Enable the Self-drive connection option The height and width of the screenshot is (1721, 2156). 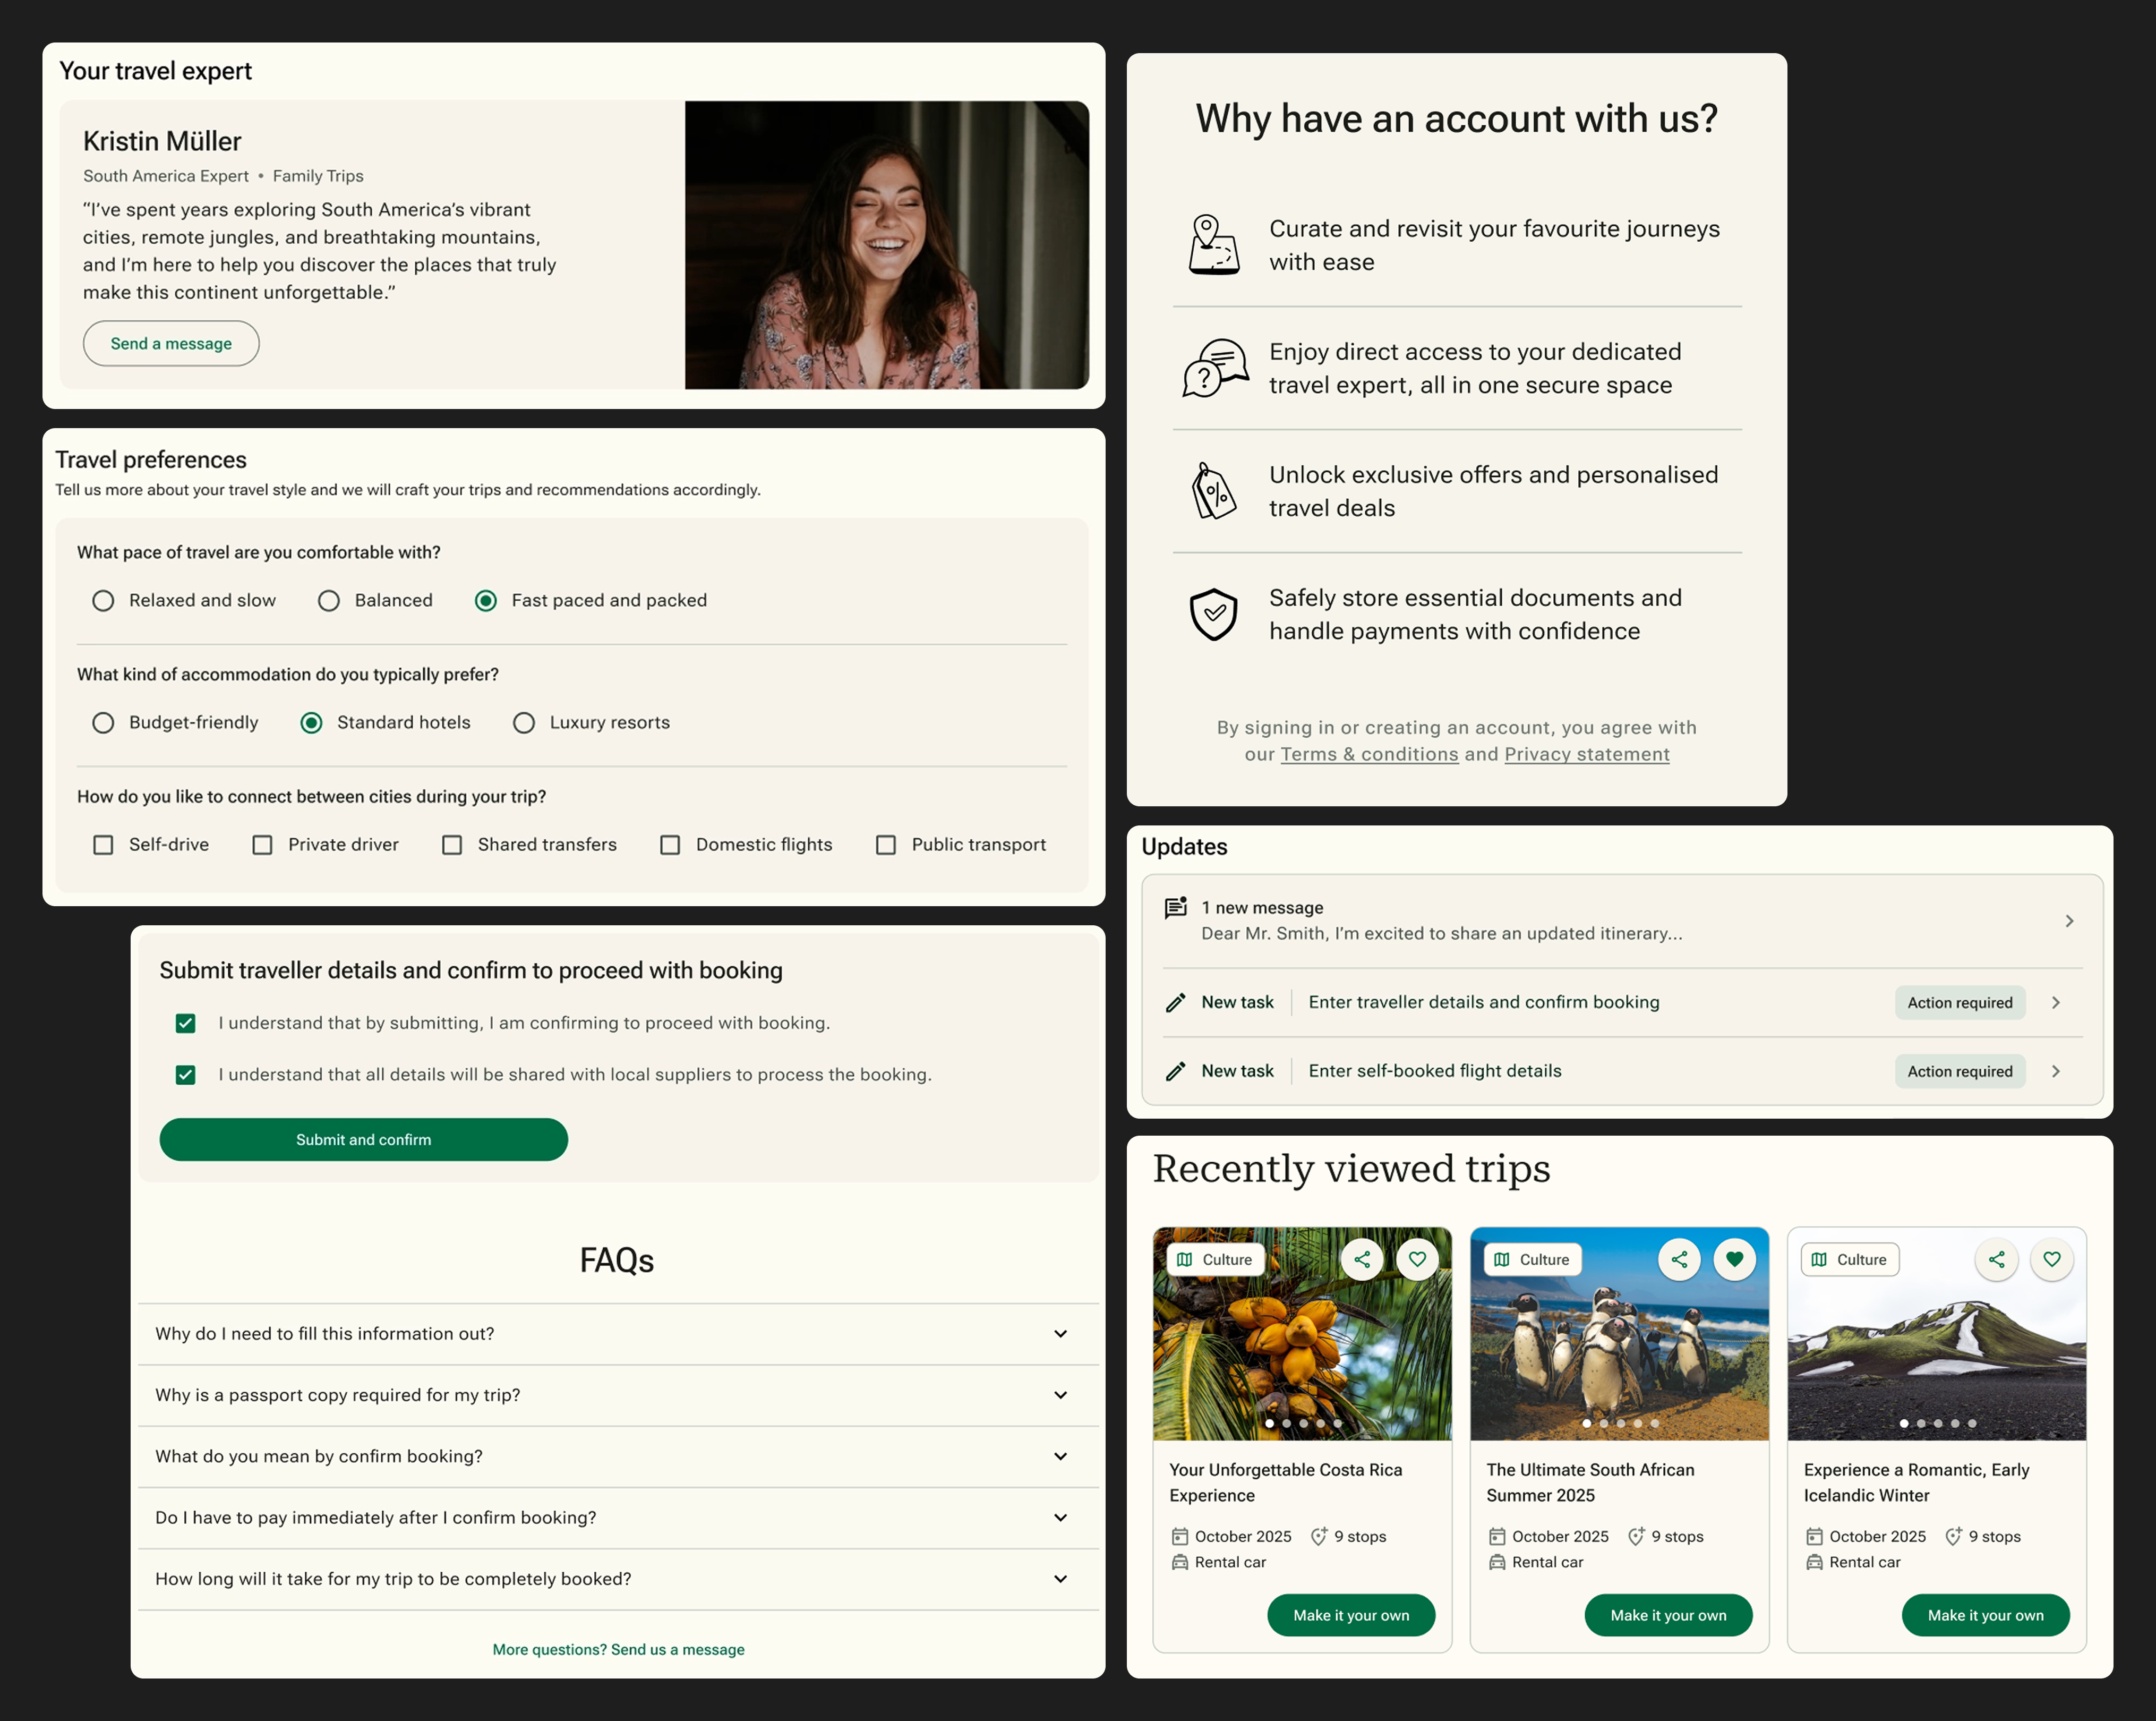click(x=103, y=844)
